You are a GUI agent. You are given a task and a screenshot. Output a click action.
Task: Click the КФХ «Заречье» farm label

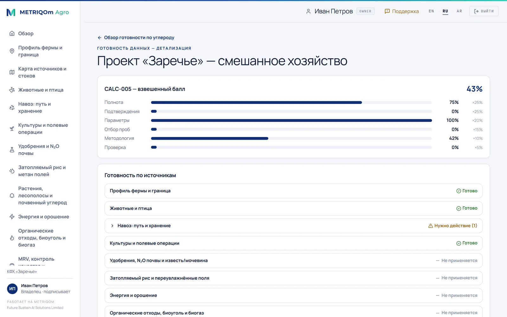click(22, 272)
